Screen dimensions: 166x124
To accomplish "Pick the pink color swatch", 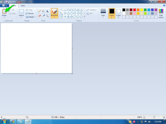I will pos(135,13).
